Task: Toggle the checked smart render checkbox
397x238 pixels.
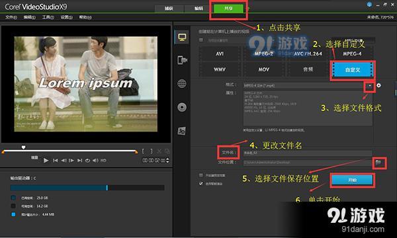Action: pos(201,183)
